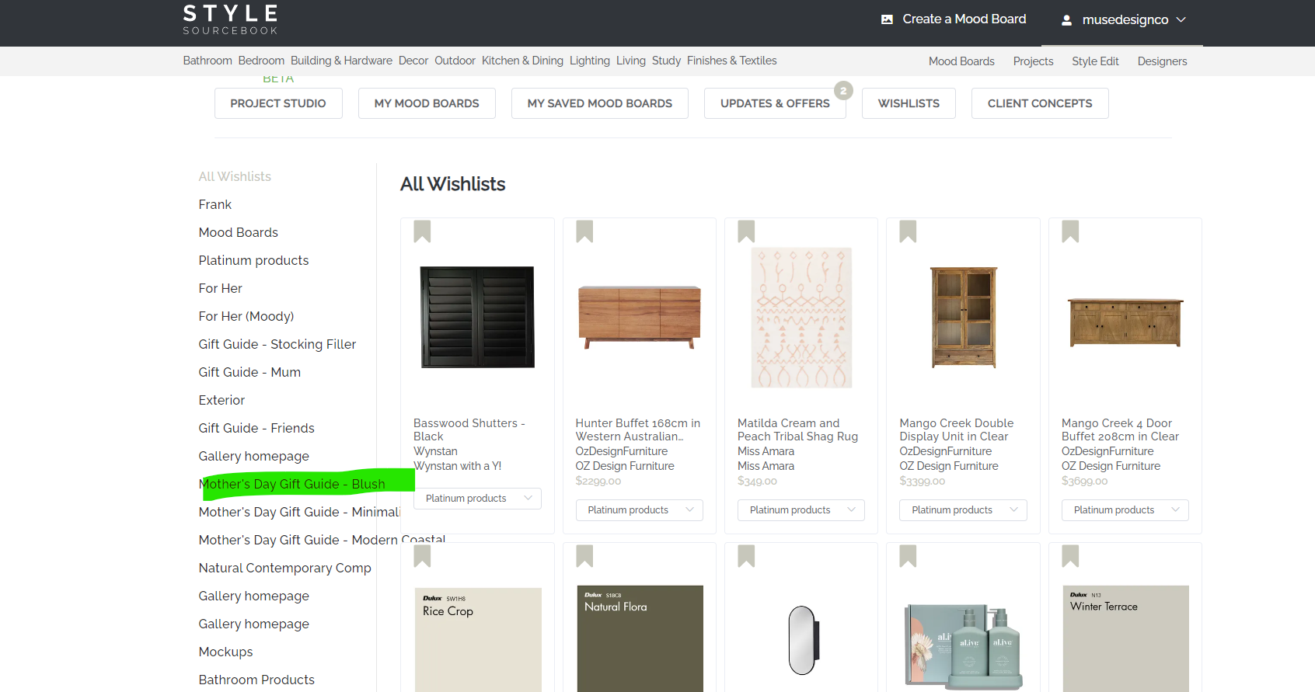
Task: Open the Hunter Buffet product image
Action: point(640,317)
